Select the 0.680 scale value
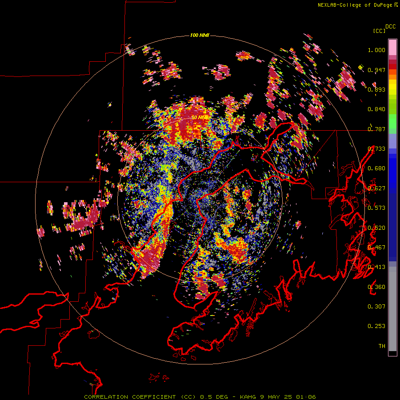The width and height of the screenshot is (400, 400). point(376,168)
